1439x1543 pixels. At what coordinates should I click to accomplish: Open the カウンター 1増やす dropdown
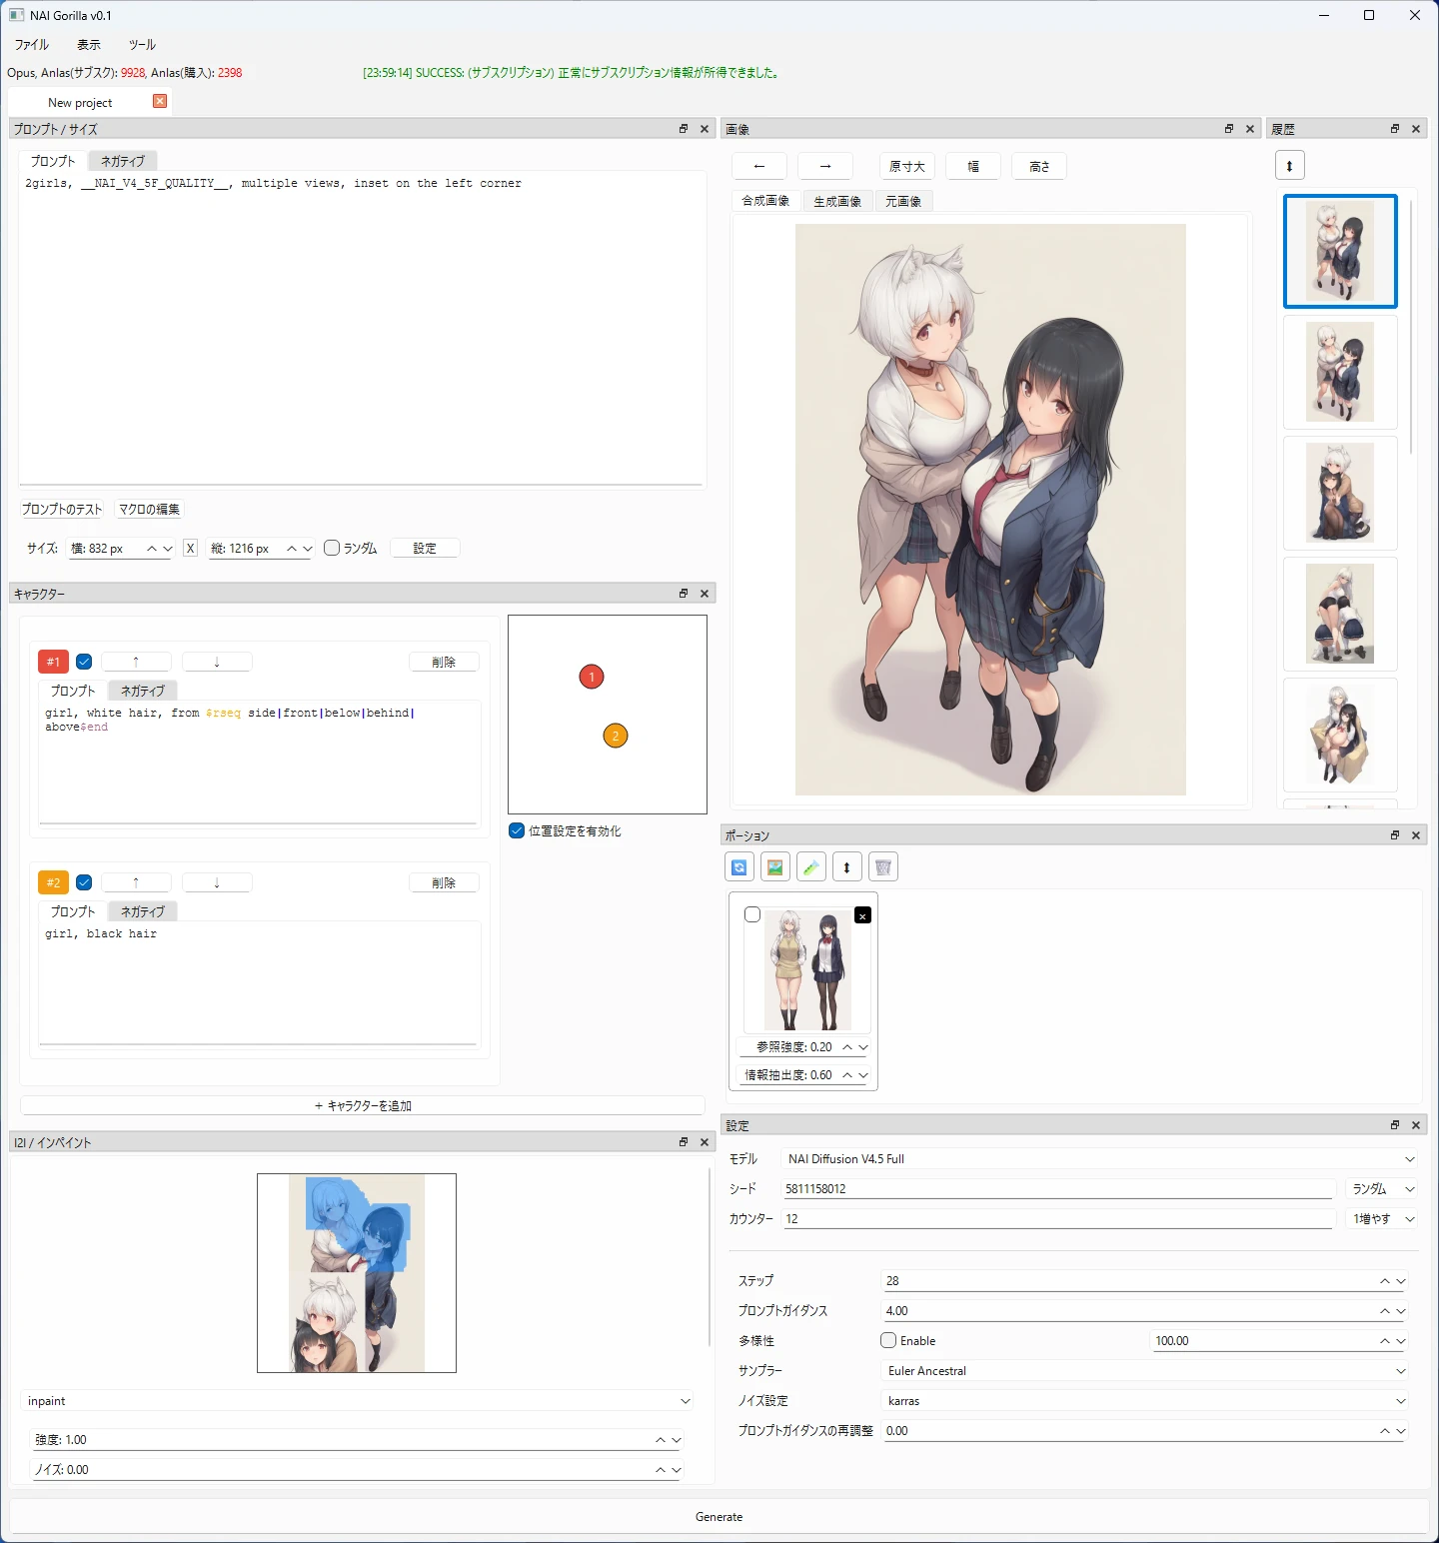tap(1382, 1219)
